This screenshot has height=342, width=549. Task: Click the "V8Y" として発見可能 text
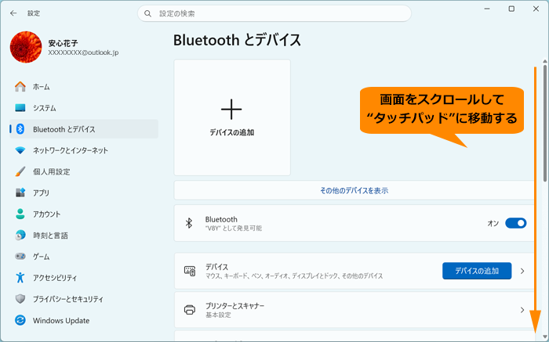click(234, 229)
